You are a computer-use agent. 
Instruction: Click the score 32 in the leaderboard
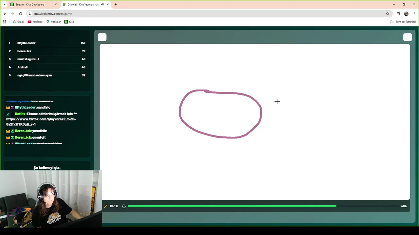(x=83, y=75)
